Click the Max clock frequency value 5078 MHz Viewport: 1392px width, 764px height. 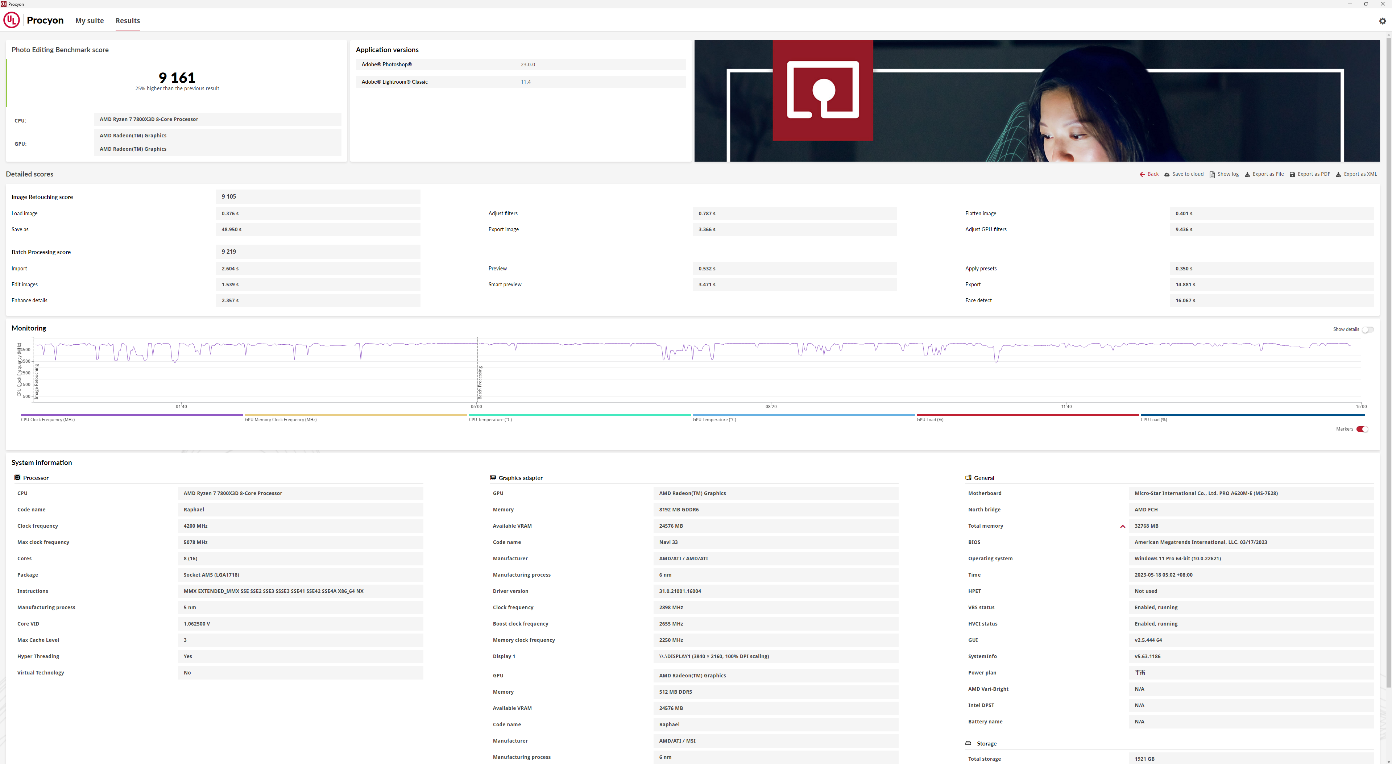[301, 543]
